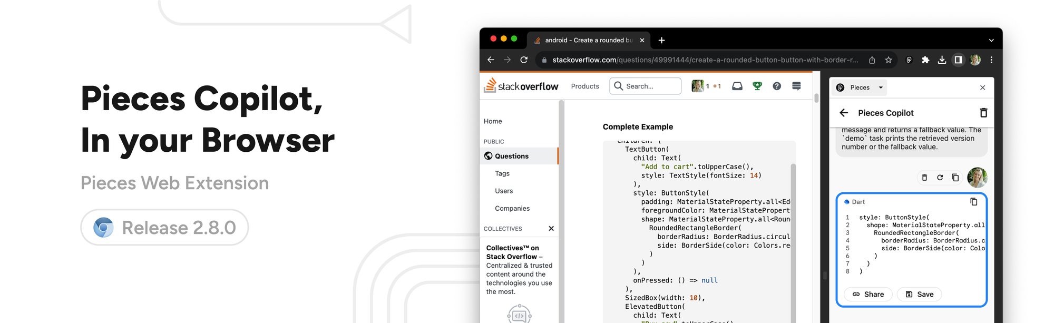This screenshot has width=1054, height=323.
Task: Click the Stack Overflow logo
Action: coord(521,86)
